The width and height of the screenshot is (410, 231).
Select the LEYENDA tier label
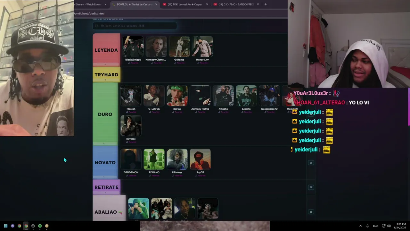(106, 50)
